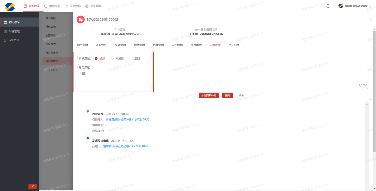This screenshot has height=191, width=376.
Task: Click the notification bell icon
Action: (328, 6)
